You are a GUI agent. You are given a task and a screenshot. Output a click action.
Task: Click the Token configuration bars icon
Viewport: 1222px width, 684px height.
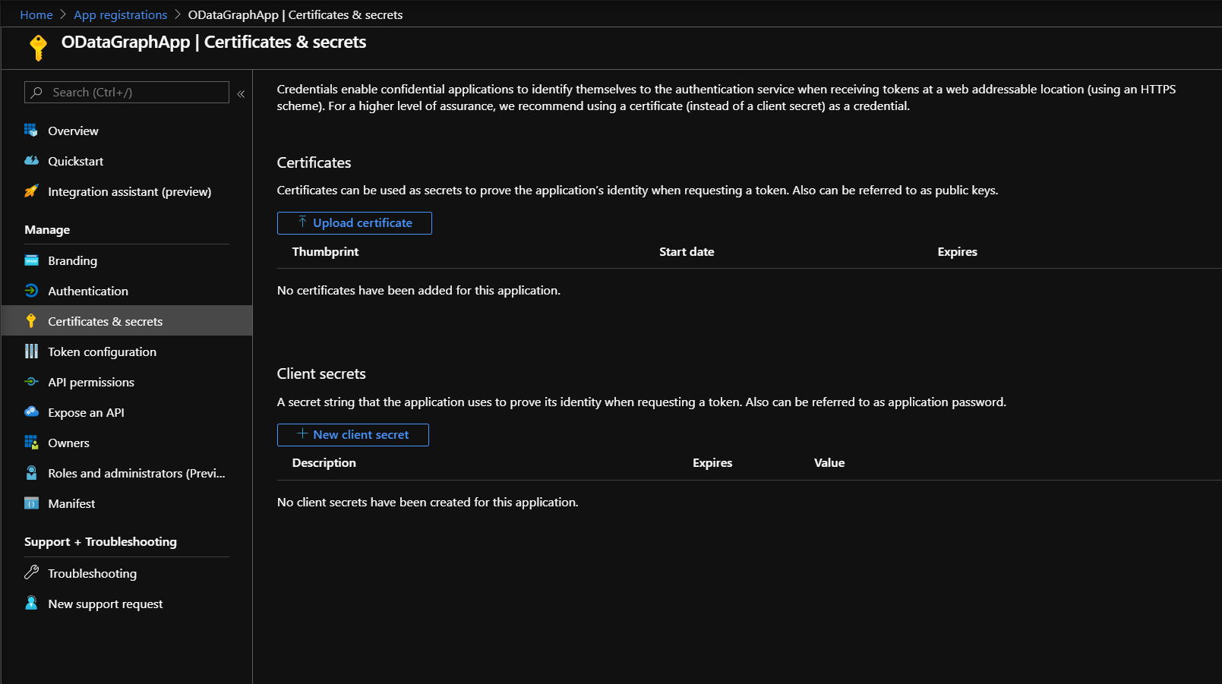click(x=31, y=351)
